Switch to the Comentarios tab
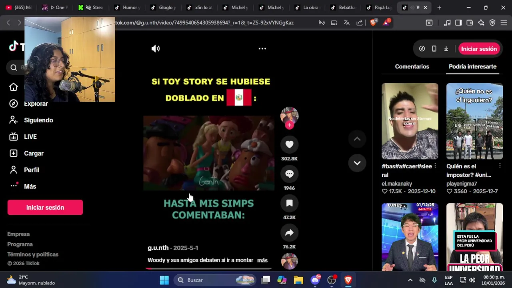Viewport: 512px width, 288px height. (412, 66)
